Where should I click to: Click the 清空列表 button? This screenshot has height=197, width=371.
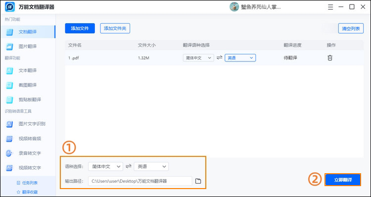click(351, 28)
